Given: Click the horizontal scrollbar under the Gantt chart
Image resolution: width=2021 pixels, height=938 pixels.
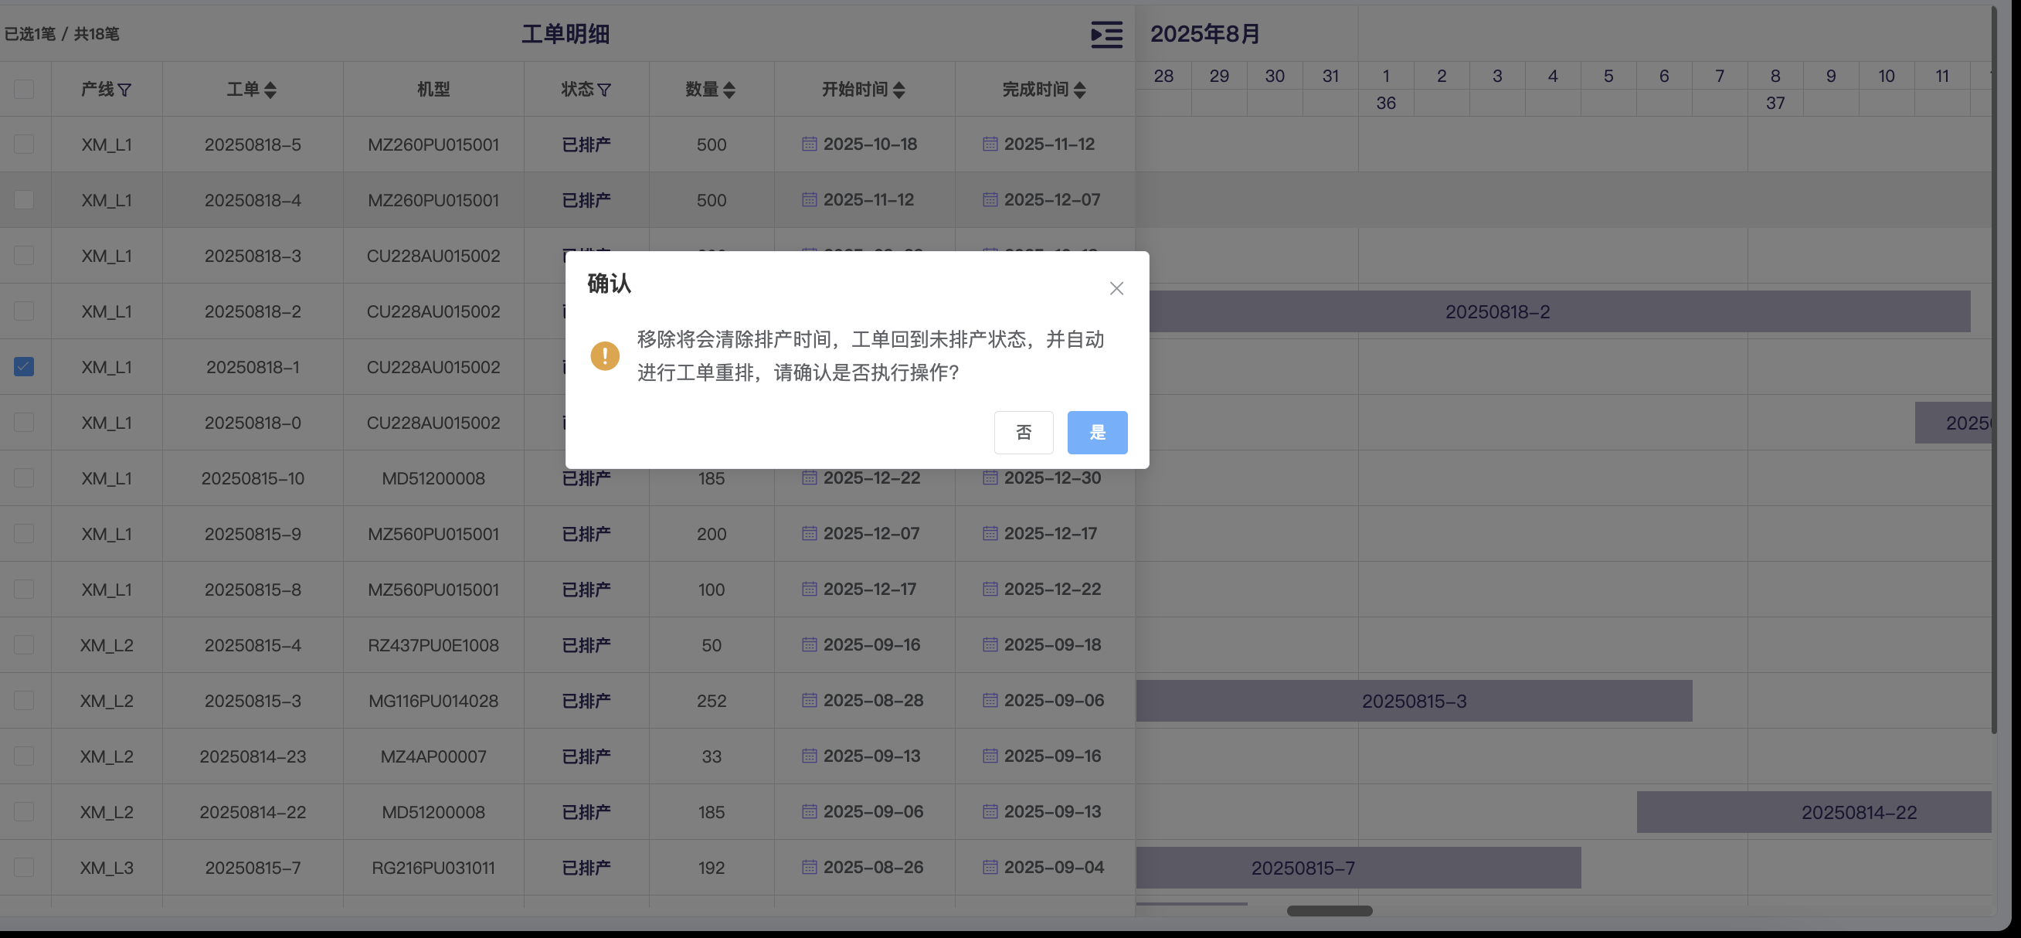Looking at the screenshot, I should click(x=1329, y=910).
